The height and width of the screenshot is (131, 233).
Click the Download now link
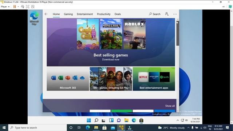coord(111,59)
